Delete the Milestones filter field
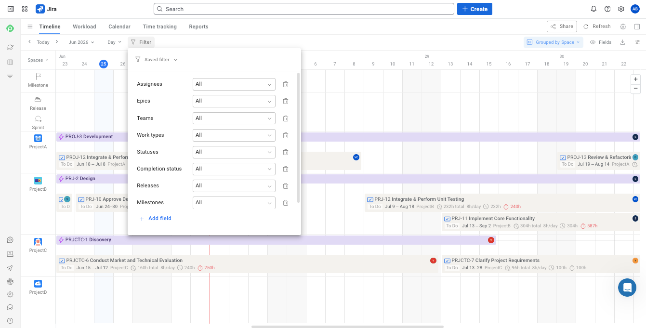The image size is (646, 328). 286,203
